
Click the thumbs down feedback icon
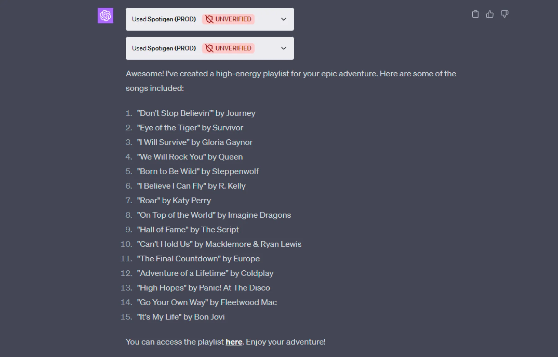click(504, 14)
